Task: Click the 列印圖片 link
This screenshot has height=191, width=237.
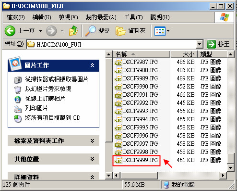Action: pyautogui.click(x=36, y=108)
